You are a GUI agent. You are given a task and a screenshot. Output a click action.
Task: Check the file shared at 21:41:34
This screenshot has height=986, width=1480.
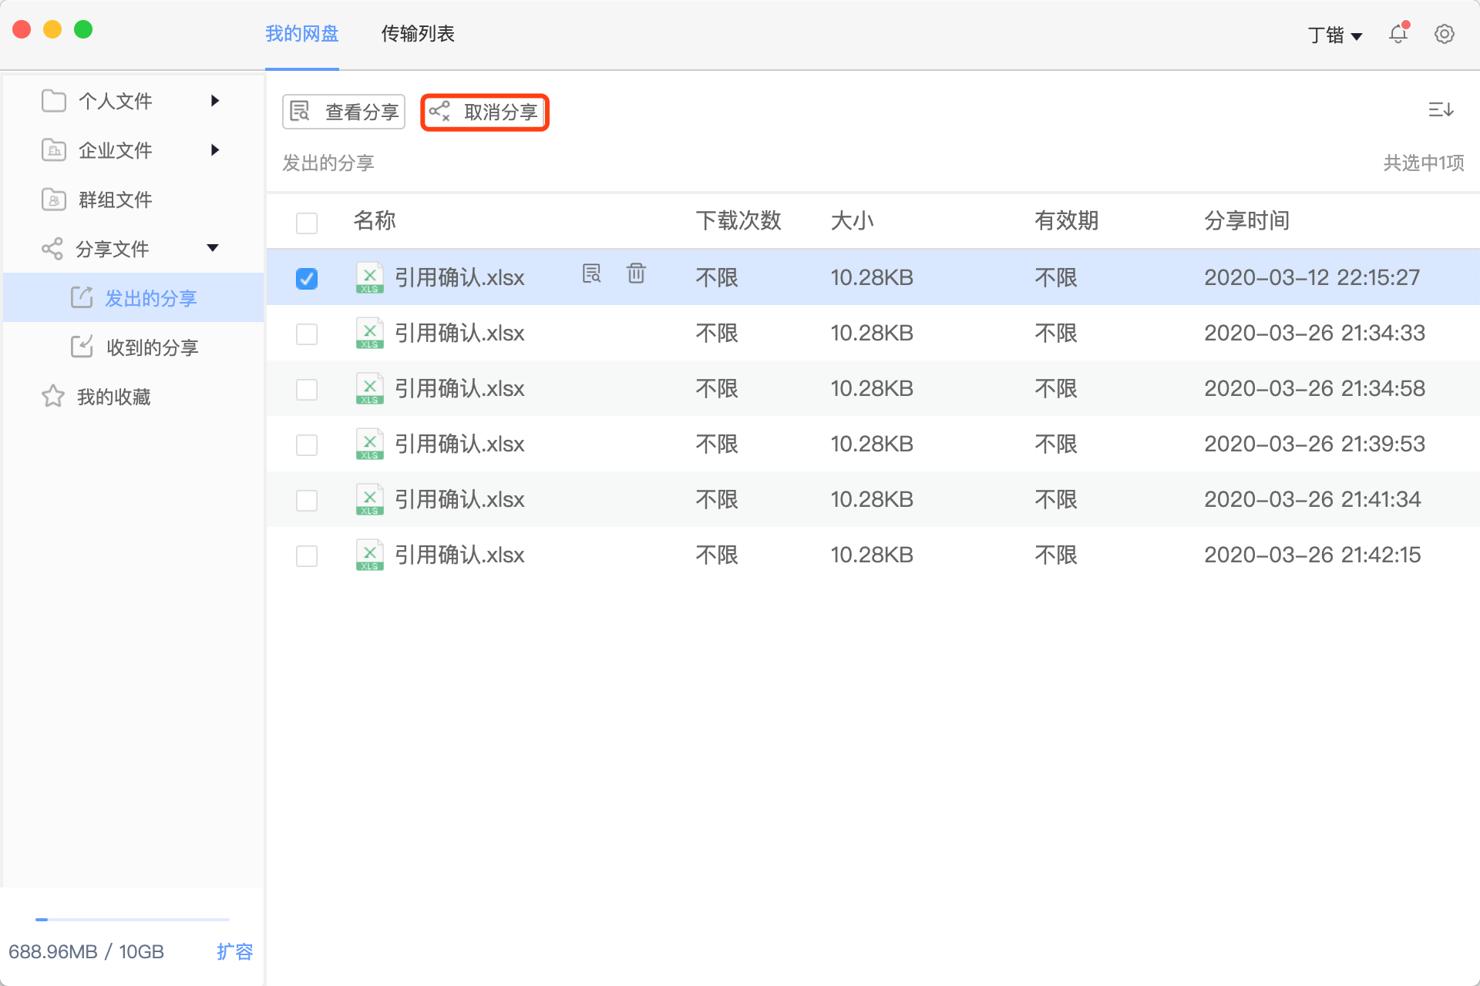[x=307, y=500]
